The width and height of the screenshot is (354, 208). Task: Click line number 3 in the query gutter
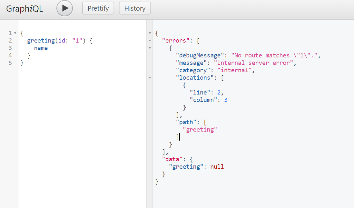10,48
